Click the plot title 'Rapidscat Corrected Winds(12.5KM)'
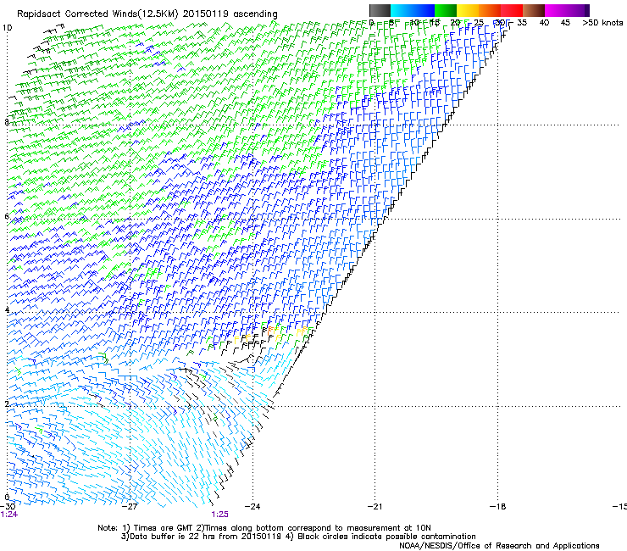627x551 pixels. (97, 14)
